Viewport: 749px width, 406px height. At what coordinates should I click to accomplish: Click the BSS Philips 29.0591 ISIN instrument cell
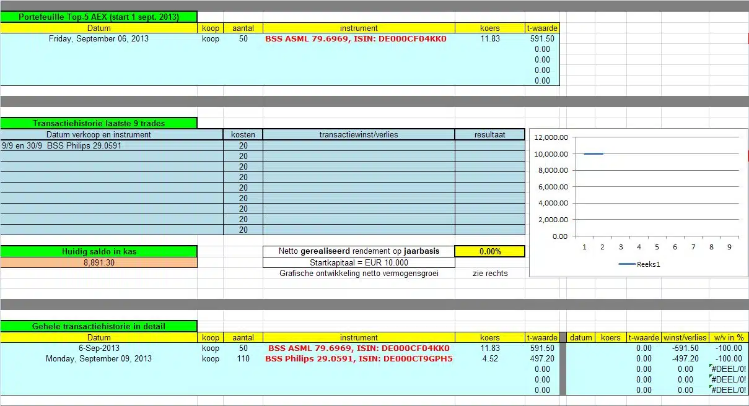(x=358, y=358)
